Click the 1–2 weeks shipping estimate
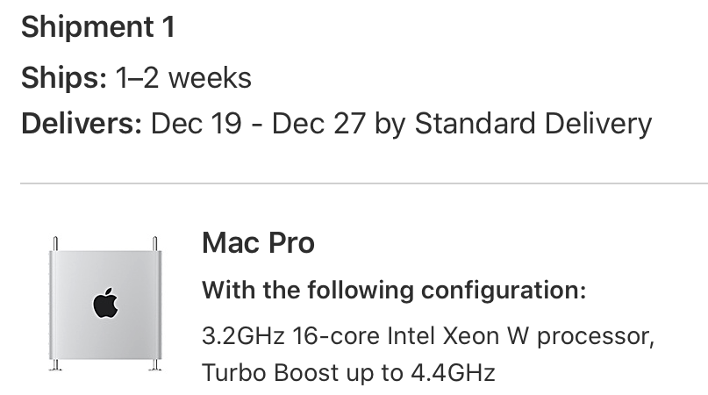The height and width of the screenshot is (395, 708). 183,78
